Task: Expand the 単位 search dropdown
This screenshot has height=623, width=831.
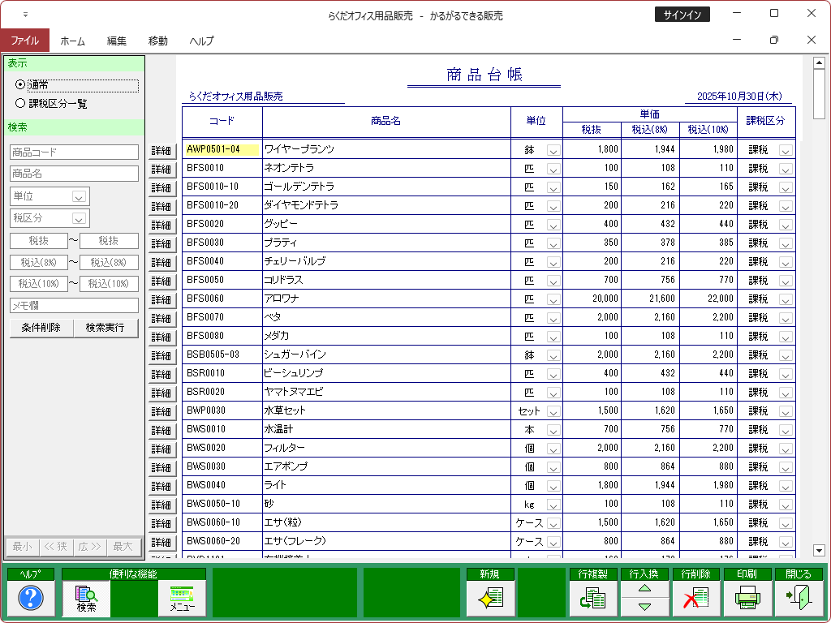Action: (79, 196)
